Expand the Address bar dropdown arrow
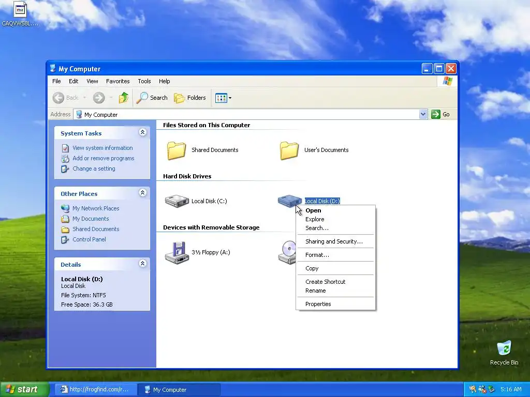The width and height of the screenshot is (530, 397). (x=423, y=114)
